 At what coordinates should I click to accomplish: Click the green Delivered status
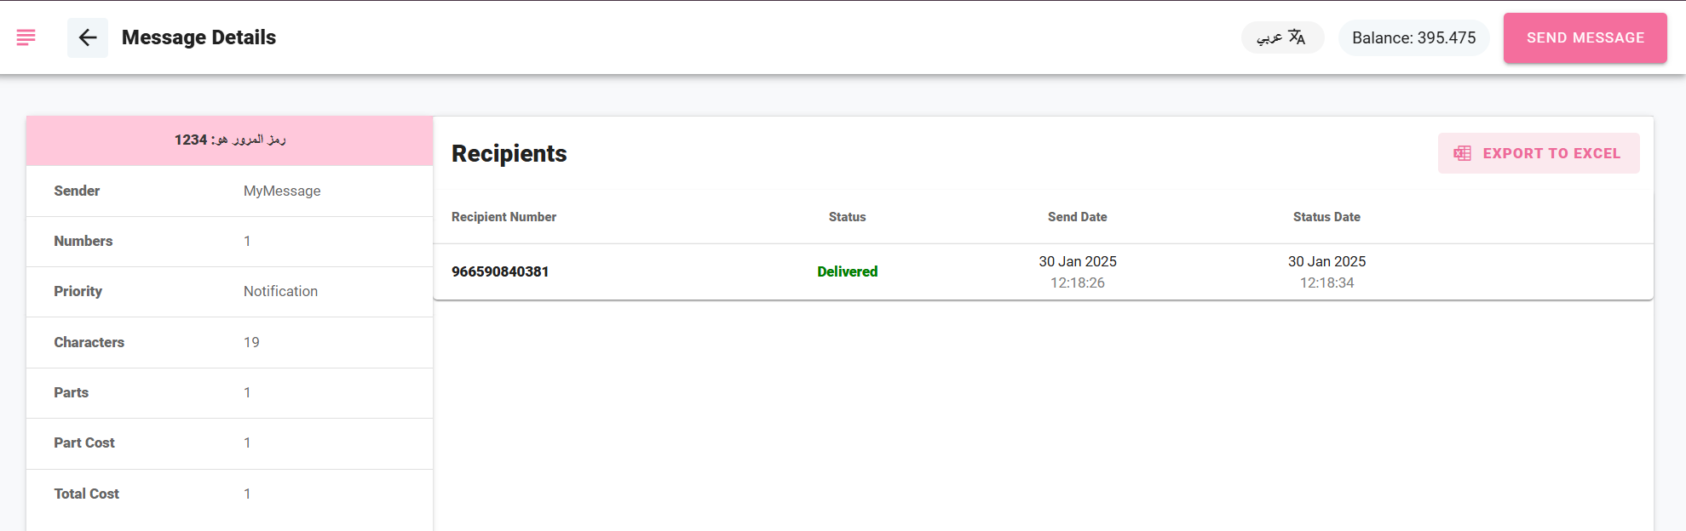(x=847, y=271)
